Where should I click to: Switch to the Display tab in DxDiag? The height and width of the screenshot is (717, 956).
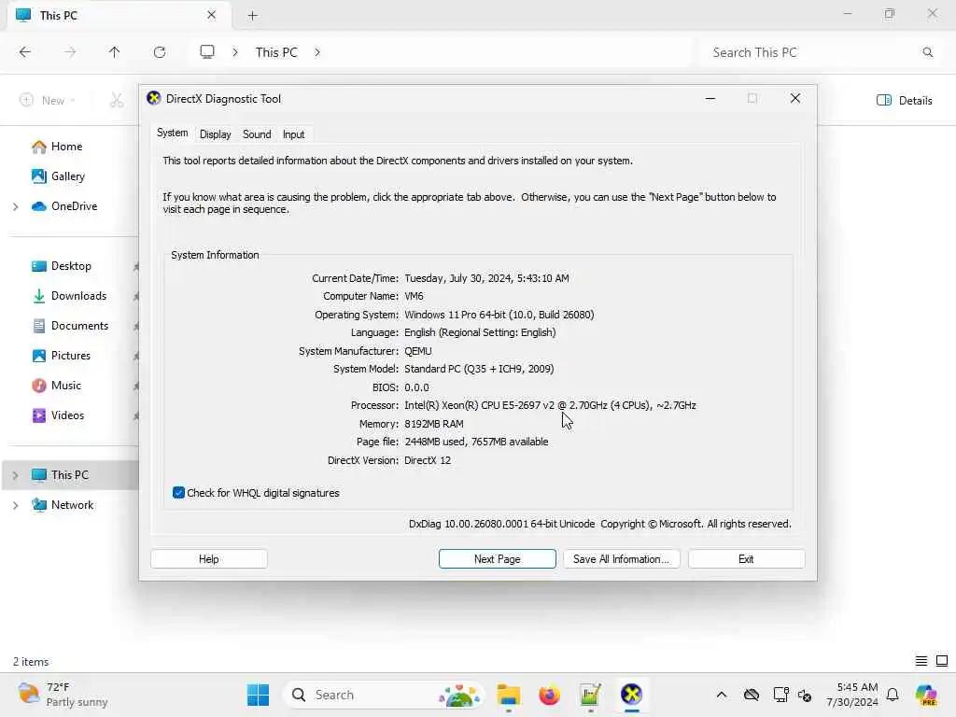[x=216, y=134]
